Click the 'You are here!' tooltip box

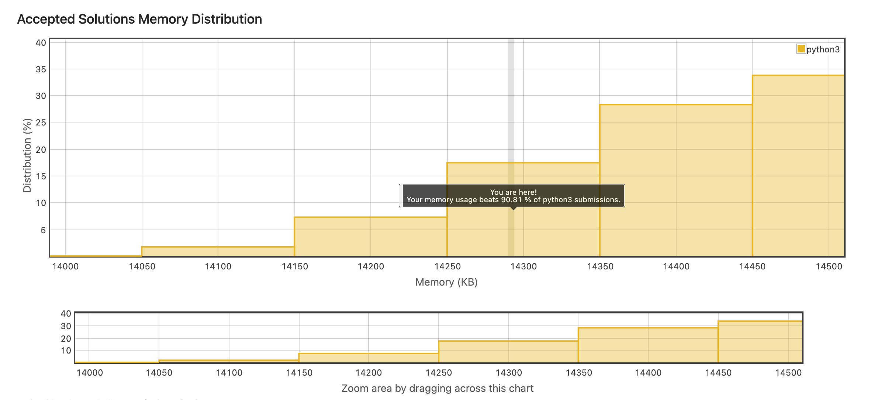point(513,196)
